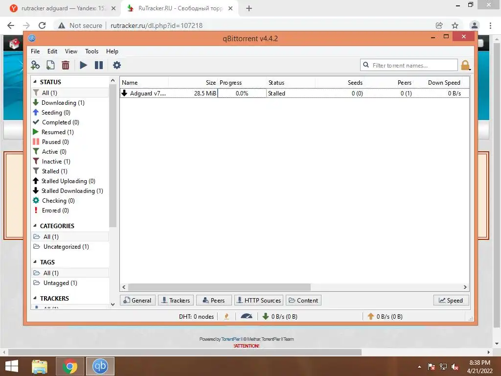This screenshot has width=501, height=376.
Task: Click the connection status flame icon in status bar
Action: 227,317
